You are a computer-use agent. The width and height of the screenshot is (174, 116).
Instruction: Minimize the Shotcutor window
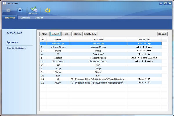(x=161, y=3)
